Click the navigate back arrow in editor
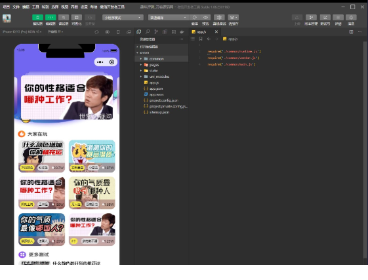This screenshot has height=280, width=368. click(x=209, y=39)
